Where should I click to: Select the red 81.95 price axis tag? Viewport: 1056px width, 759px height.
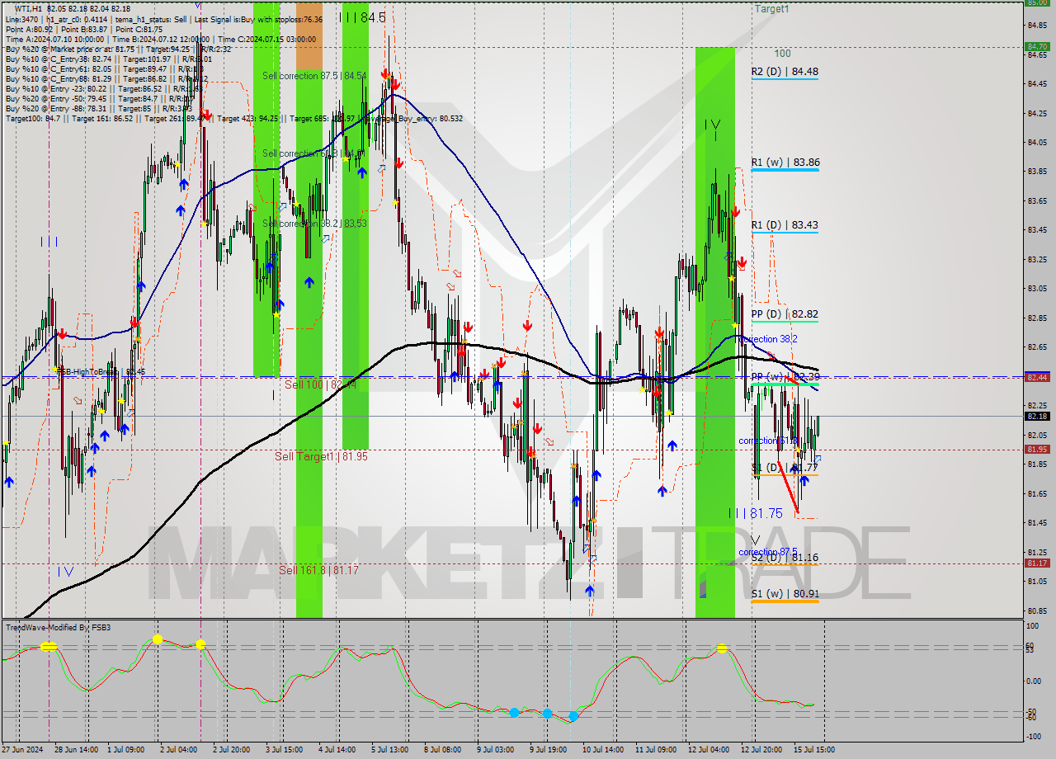click(x=1037, y=449)
